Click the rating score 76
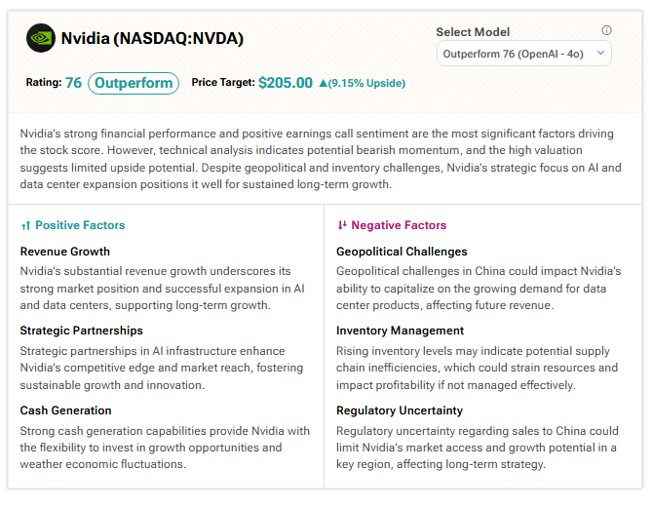This screenshot has height=508, width=653. [x=73, y=83]
